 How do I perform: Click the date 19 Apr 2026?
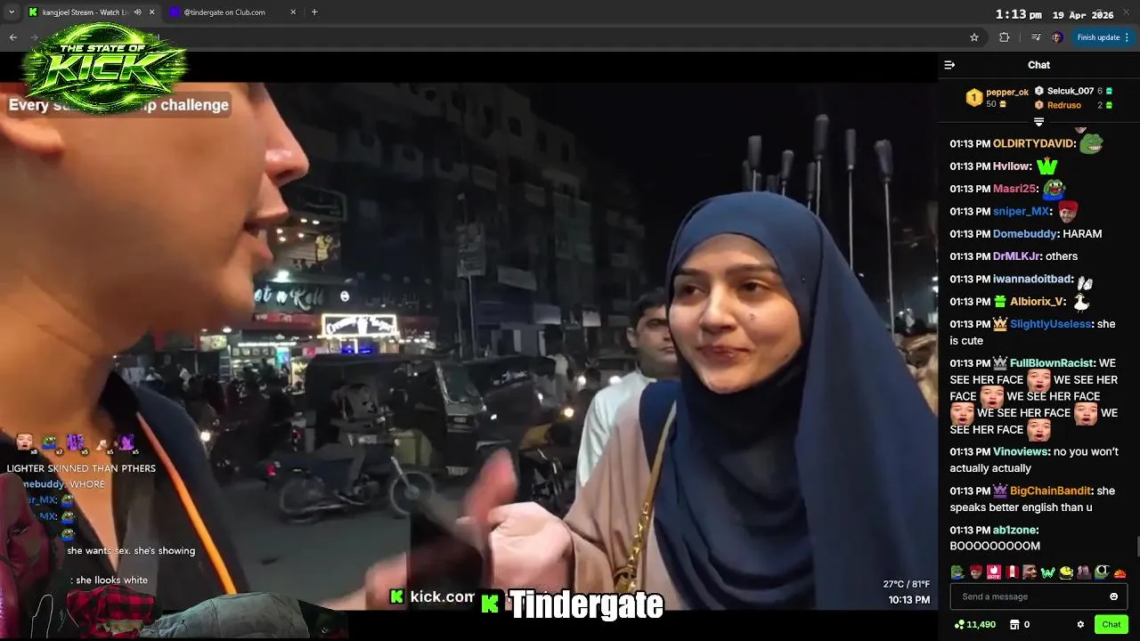(1083, 15)
